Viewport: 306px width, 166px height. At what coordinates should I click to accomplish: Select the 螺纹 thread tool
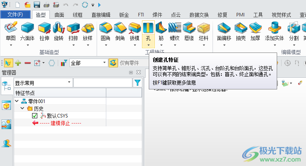[x=175, y=31]
